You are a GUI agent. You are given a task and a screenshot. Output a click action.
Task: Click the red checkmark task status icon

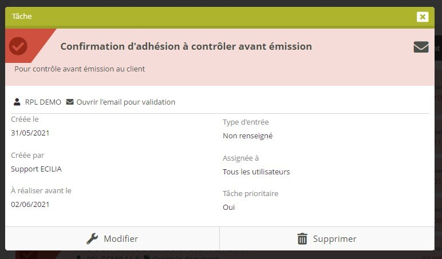click(x=18, y=46)
